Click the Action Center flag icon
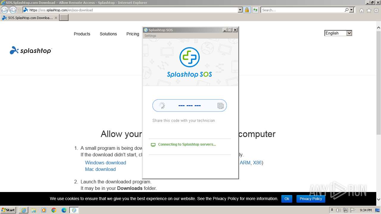The width and height of the screenshot is (381, 214). point(352,210)
